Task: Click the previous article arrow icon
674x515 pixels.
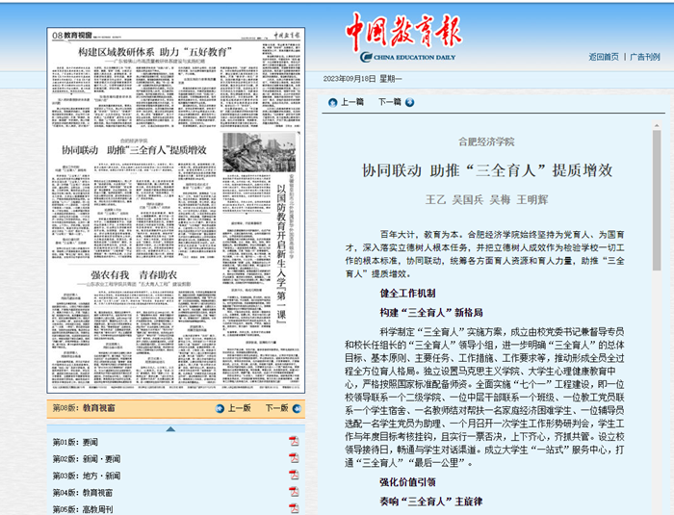Action: click(x=333, y=102)
